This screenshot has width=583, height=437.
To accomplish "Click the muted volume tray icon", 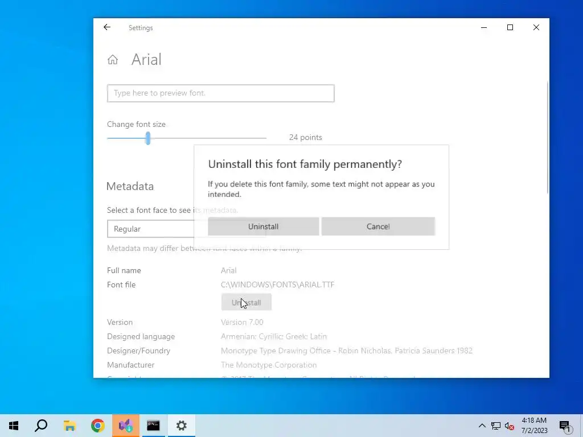I will (x=510, y=426).
